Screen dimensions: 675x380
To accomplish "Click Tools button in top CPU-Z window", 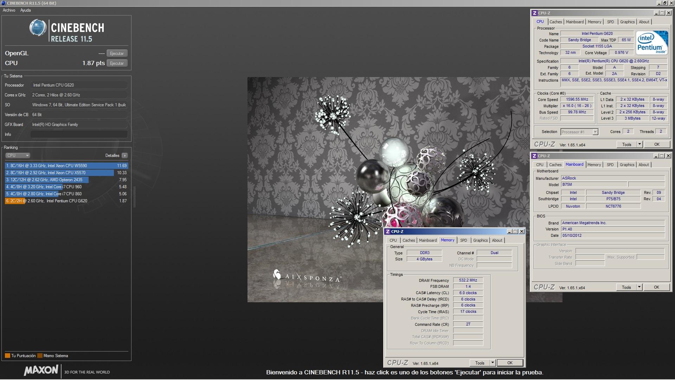I will pyautogui.click(x=627, y=145).
